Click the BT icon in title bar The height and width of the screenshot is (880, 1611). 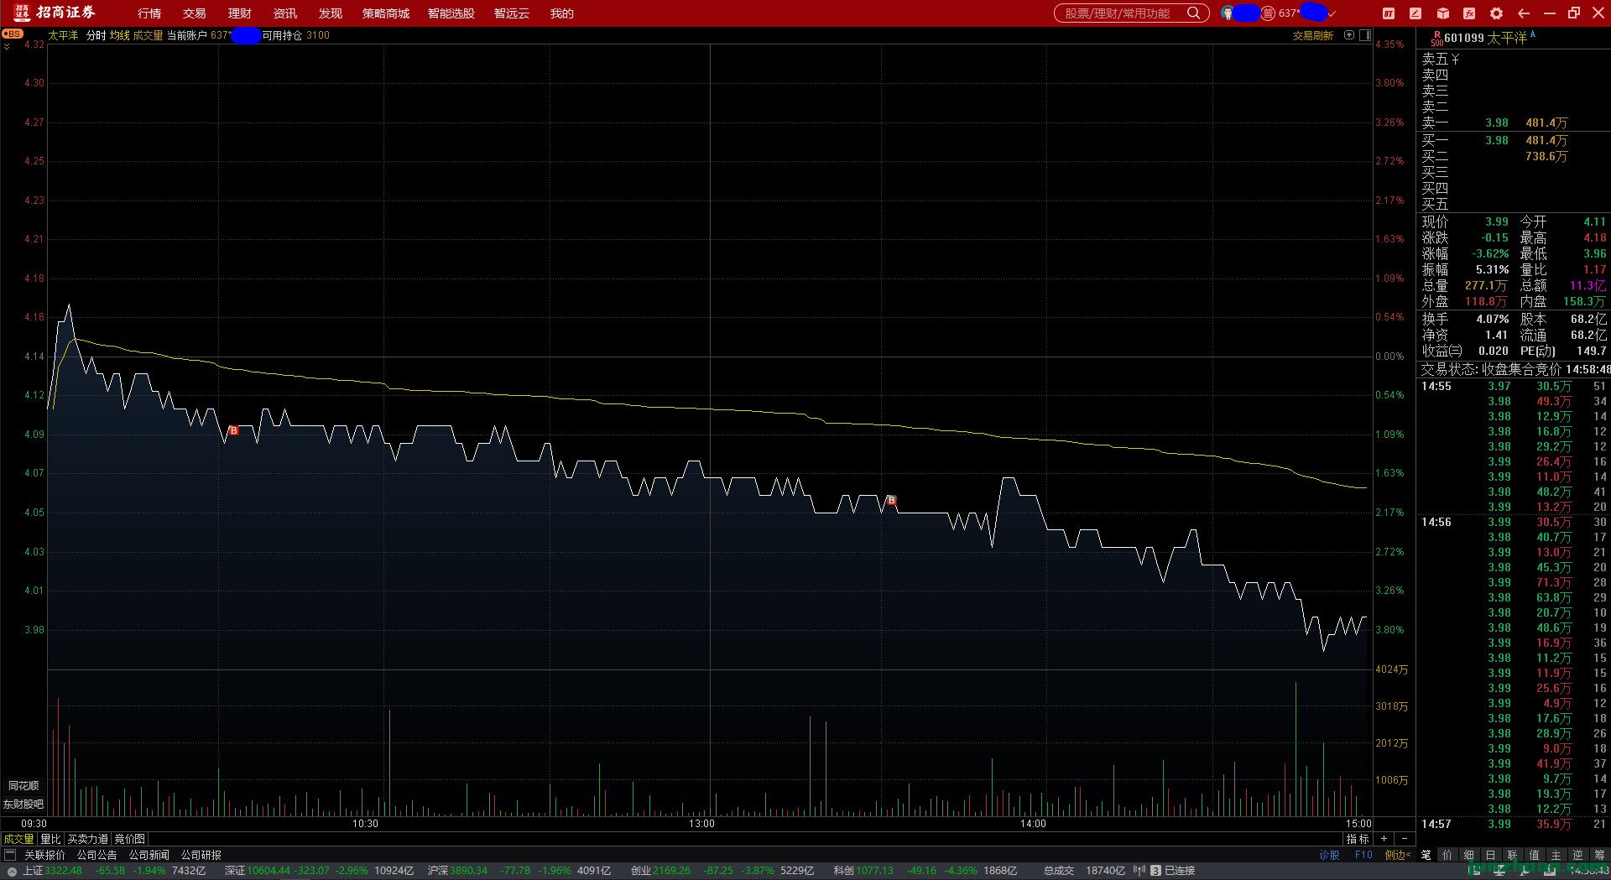click(x=1389, y=13)
